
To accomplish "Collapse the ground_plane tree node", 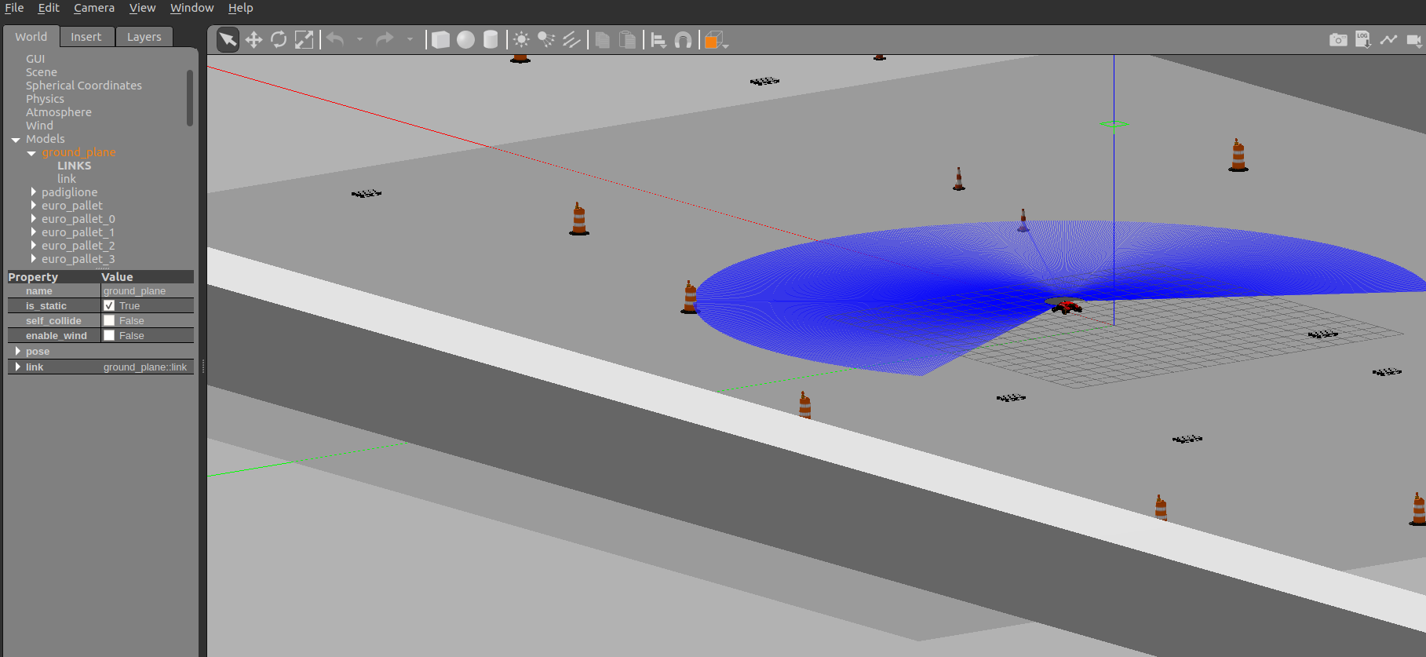I will click(x=31, y=153).
